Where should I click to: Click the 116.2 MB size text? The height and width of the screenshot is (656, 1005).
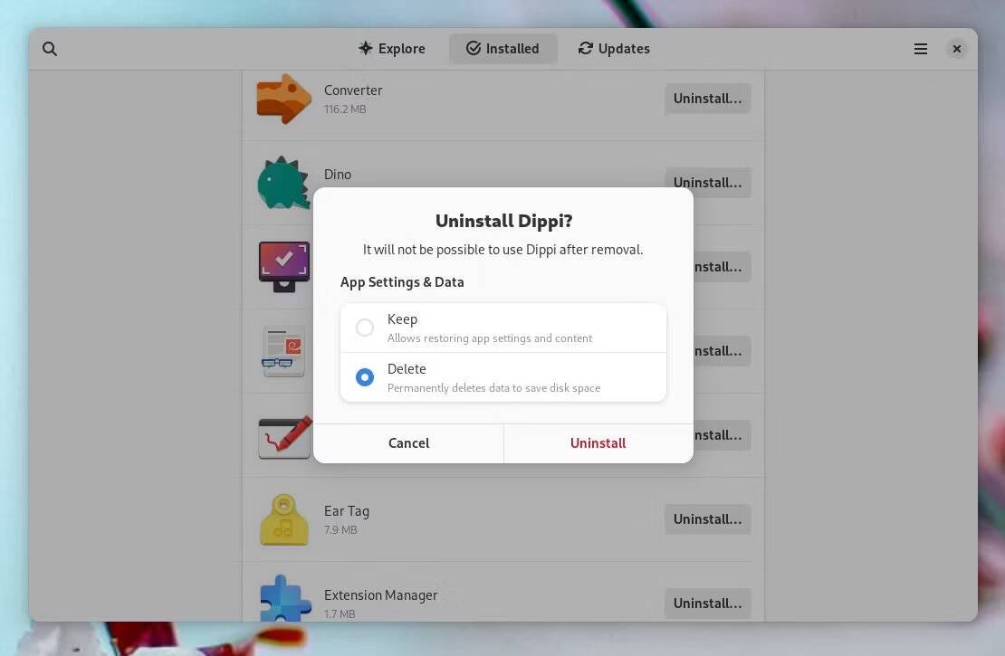tap(345, 109)
